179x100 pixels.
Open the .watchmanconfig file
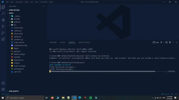click(20, 45)
